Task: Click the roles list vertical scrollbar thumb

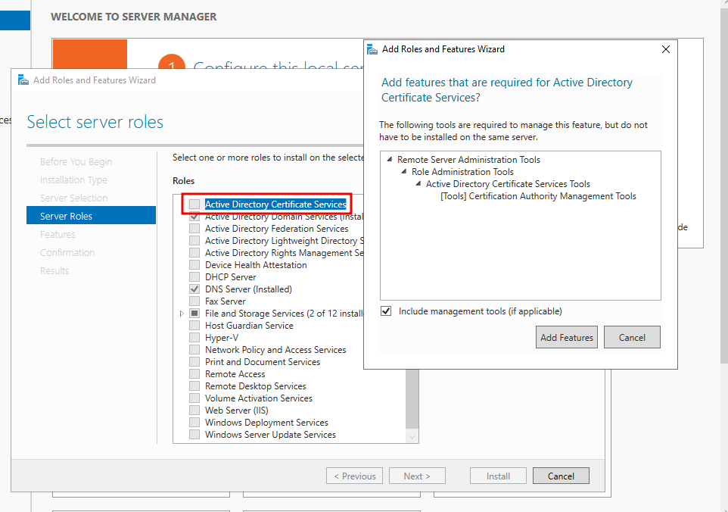Action: (x=412, y=398)
